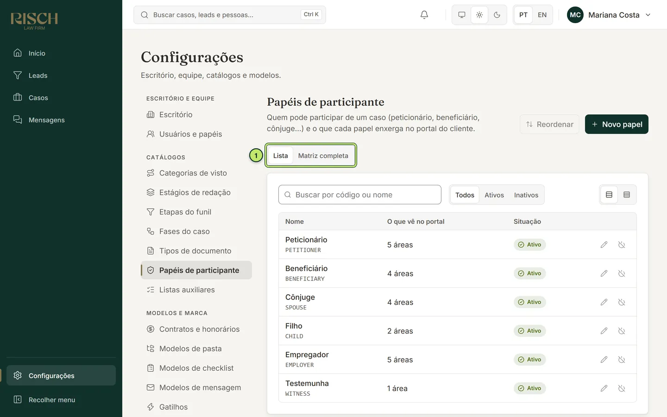Image resolution: width=667 pixels, height=417 pixels.
Task: Open Contratos e honorários
Action: [x=196, y=329]
